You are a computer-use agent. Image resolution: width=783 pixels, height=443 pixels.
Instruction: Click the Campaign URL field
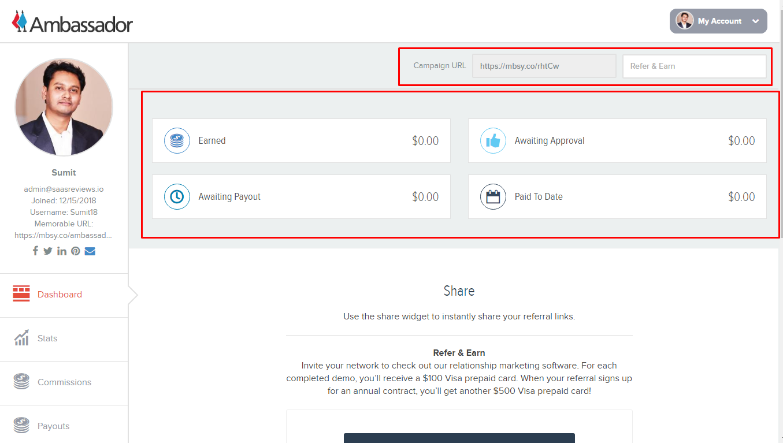(544, 66)
